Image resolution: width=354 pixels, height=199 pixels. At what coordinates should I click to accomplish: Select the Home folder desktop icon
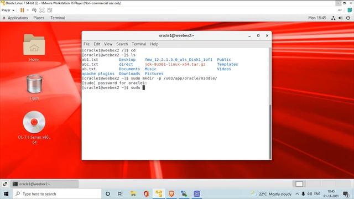[34, 48]
